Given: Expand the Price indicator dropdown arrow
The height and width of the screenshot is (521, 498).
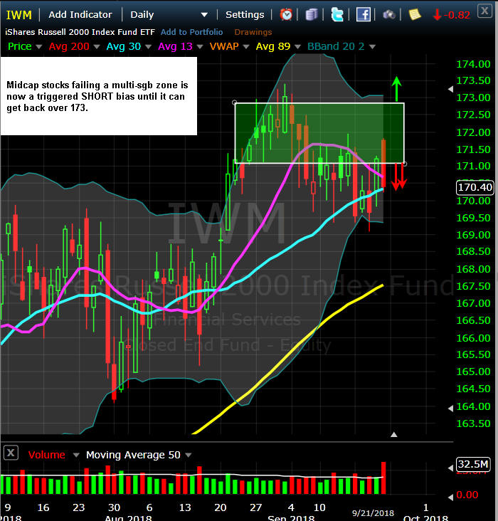Looking at the screenshot, I should pyautogui.click(x=39, y=47).
